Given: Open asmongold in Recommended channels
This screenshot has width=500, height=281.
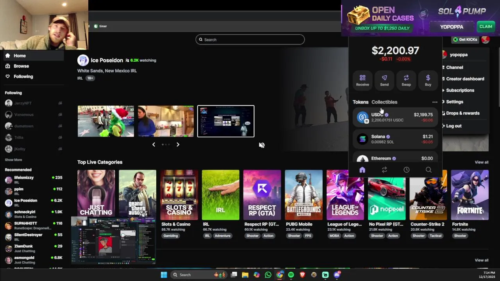Looking at the screenshot, I should (34, 260).
